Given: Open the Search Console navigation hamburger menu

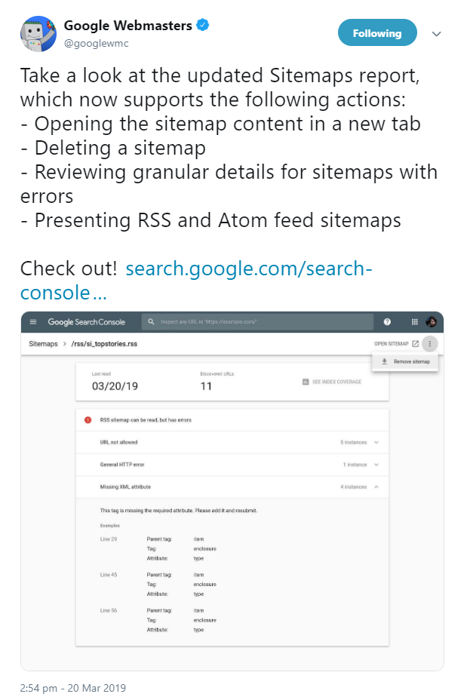Looking at the screenshot, I should point(32,321).
